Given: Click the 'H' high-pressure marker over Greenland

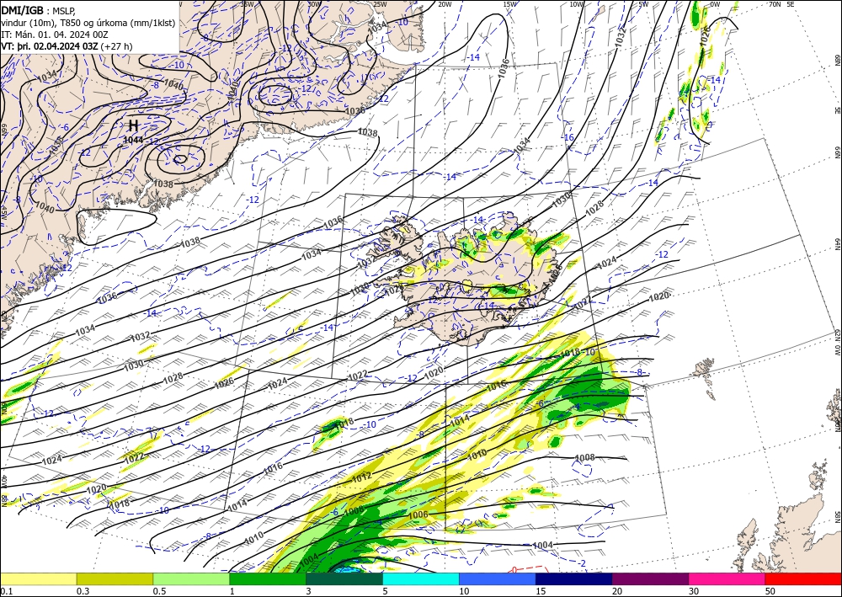Looking at the screenshot, I should tap(133, 126).
